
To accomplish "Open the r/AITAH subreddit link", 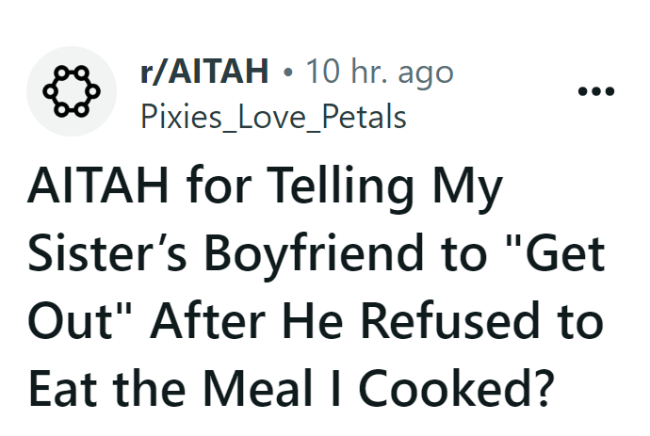I will (203, 71).
